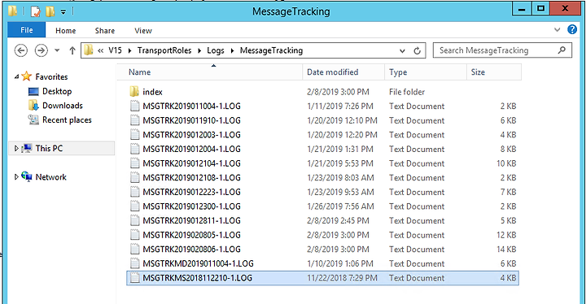Open Downloads in navigation pane
Screen dimensions: 586x304
63,106
